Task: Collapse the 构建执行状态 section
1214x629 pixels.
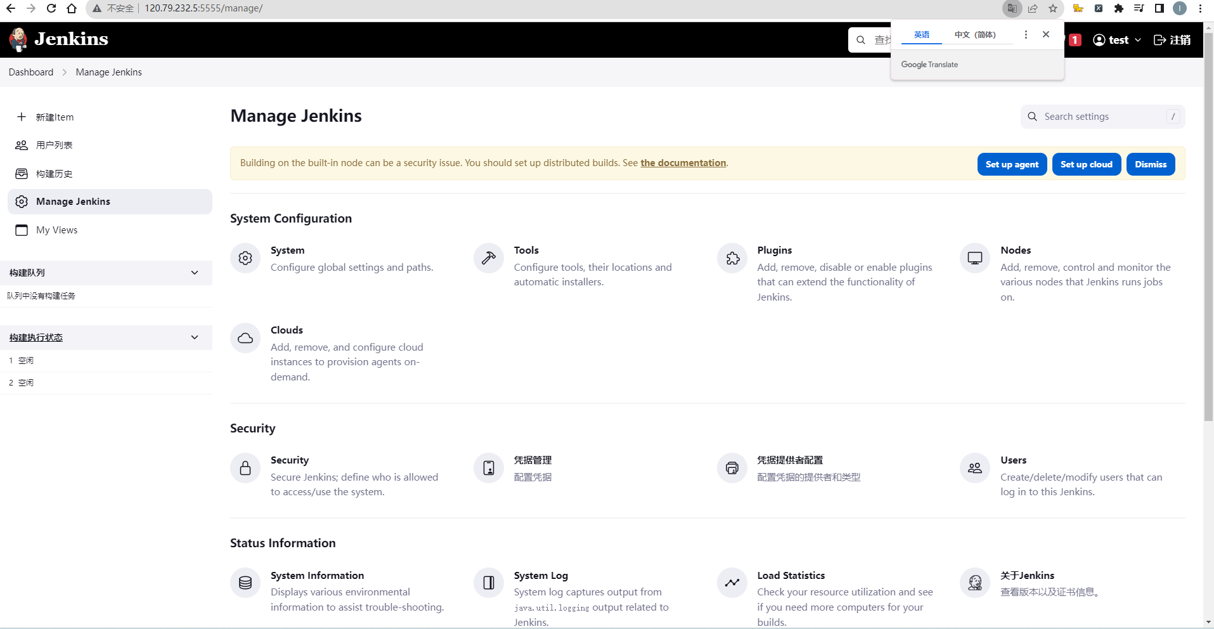Action: 194,337
